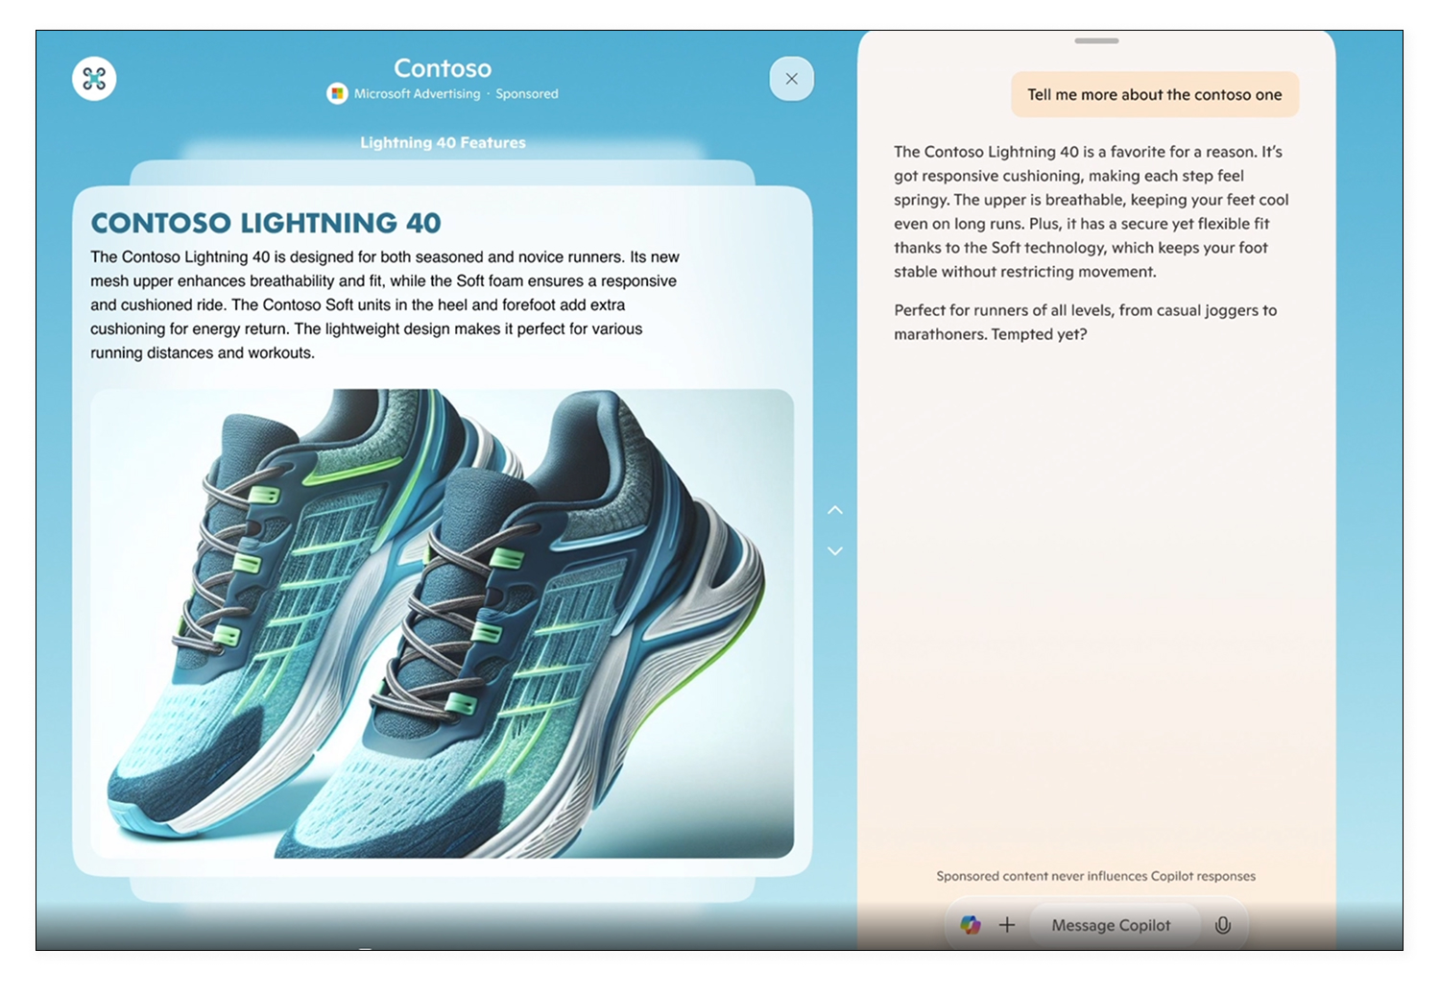Click the Contoso title heading
This screenshot has height=997, width=1440.
pyautogui.click(x=443, y=68)
